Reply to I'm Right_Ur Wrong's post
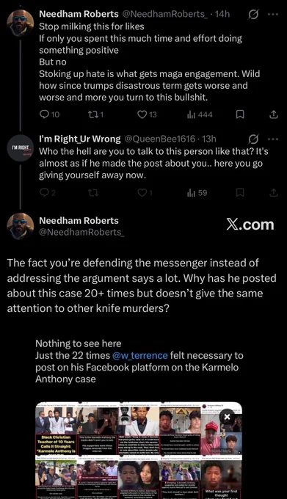 tap(47, 192)
